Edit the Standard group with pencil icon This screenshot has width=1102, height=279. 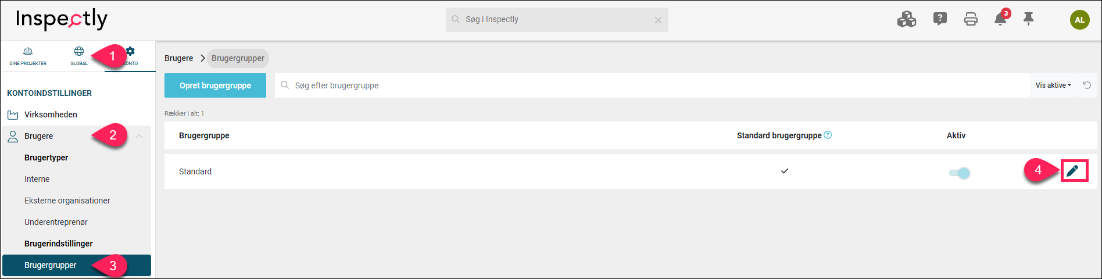point(1073,171)
